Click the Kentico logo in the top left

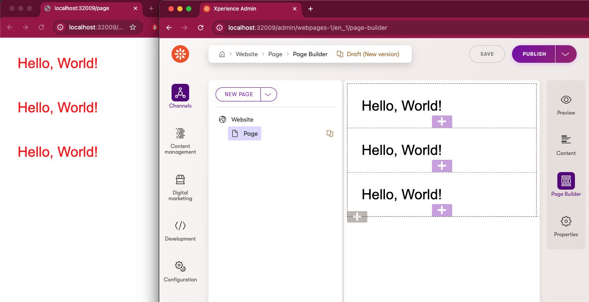(x=180, y=54)
